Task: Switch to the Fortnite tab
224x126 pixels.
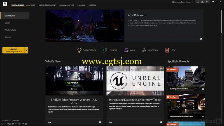Action: pyautogui.click(x=31, y=5)
